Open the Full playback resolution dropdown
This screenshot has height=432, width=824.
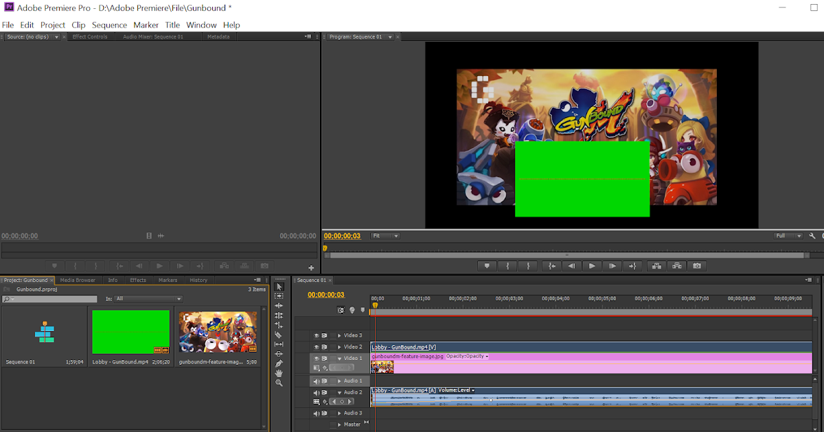(788, 236)
